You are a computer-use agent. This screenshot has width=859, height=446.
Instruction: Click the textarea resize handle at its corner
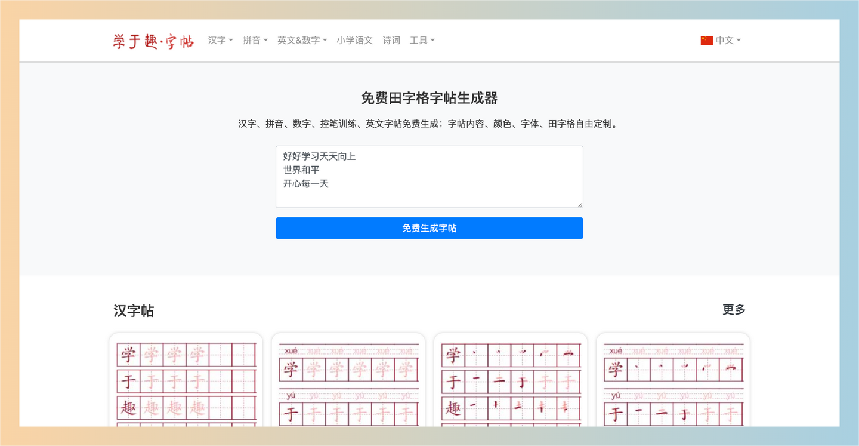tap(579, 205)
